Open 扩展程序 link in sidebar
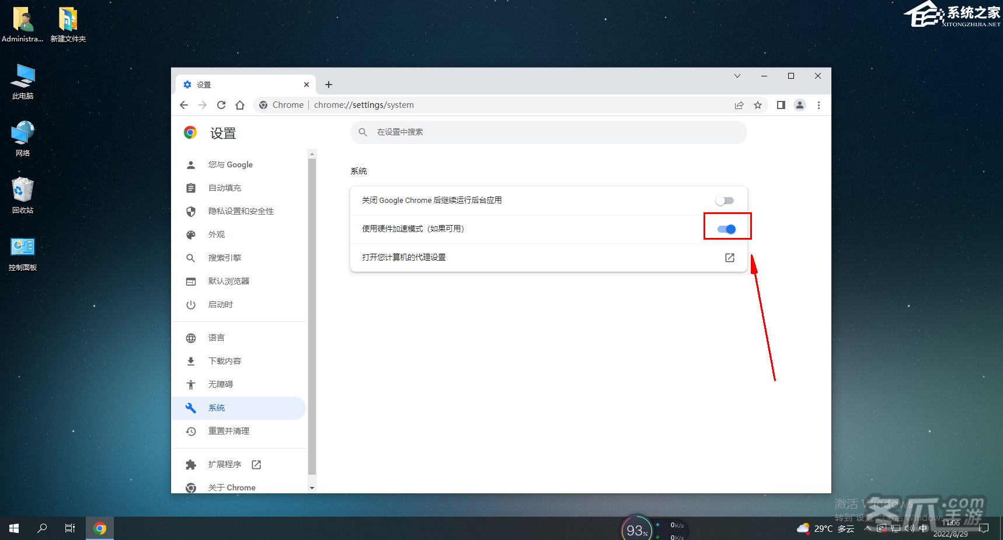The width and height of the screenshot is (1003, 540). (x=239, y=464)
